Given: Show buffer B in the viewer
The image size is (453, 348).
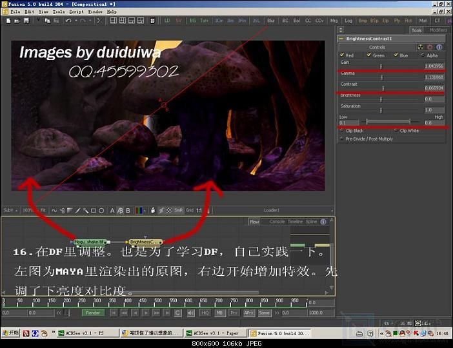Looking at the screenshot, I should pos(128,211).
